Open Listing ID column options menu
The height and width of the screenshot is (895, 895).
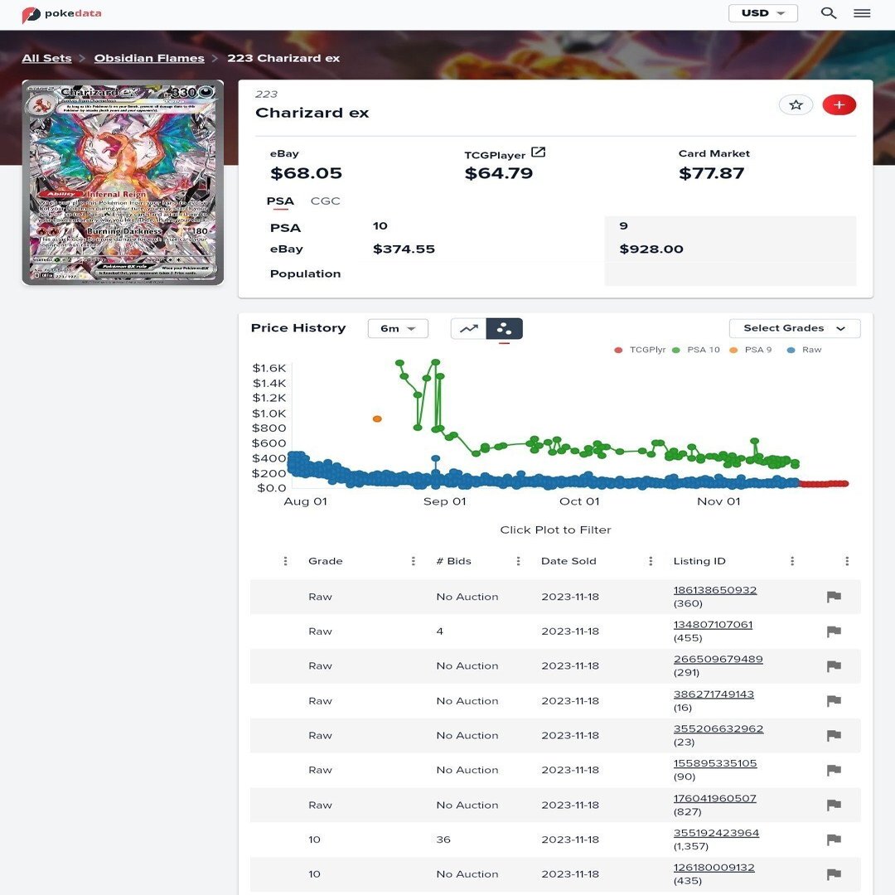pyautogui.click(x=792, y=561)
